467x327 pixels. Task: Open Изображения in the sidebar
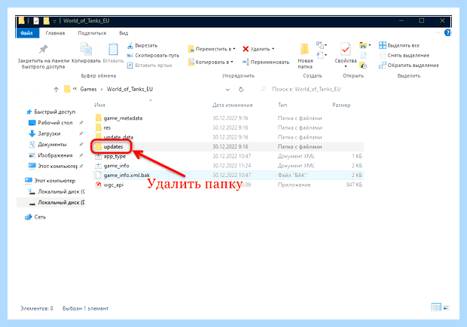(x=50, y=155)
